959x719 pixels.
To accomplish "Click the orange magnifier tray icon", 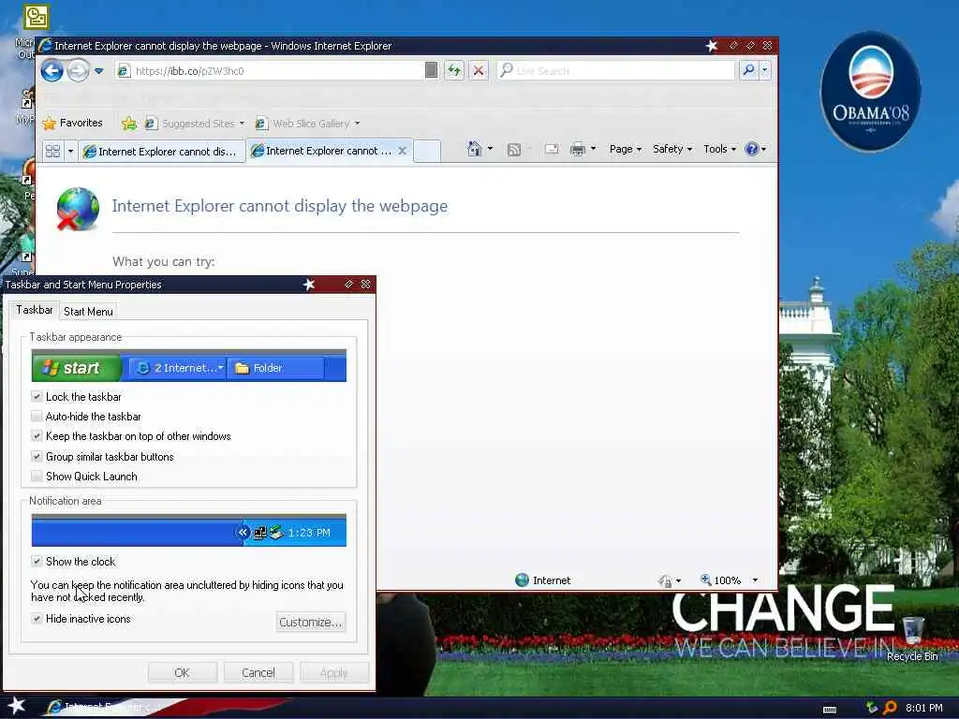I will coord(891,708).
